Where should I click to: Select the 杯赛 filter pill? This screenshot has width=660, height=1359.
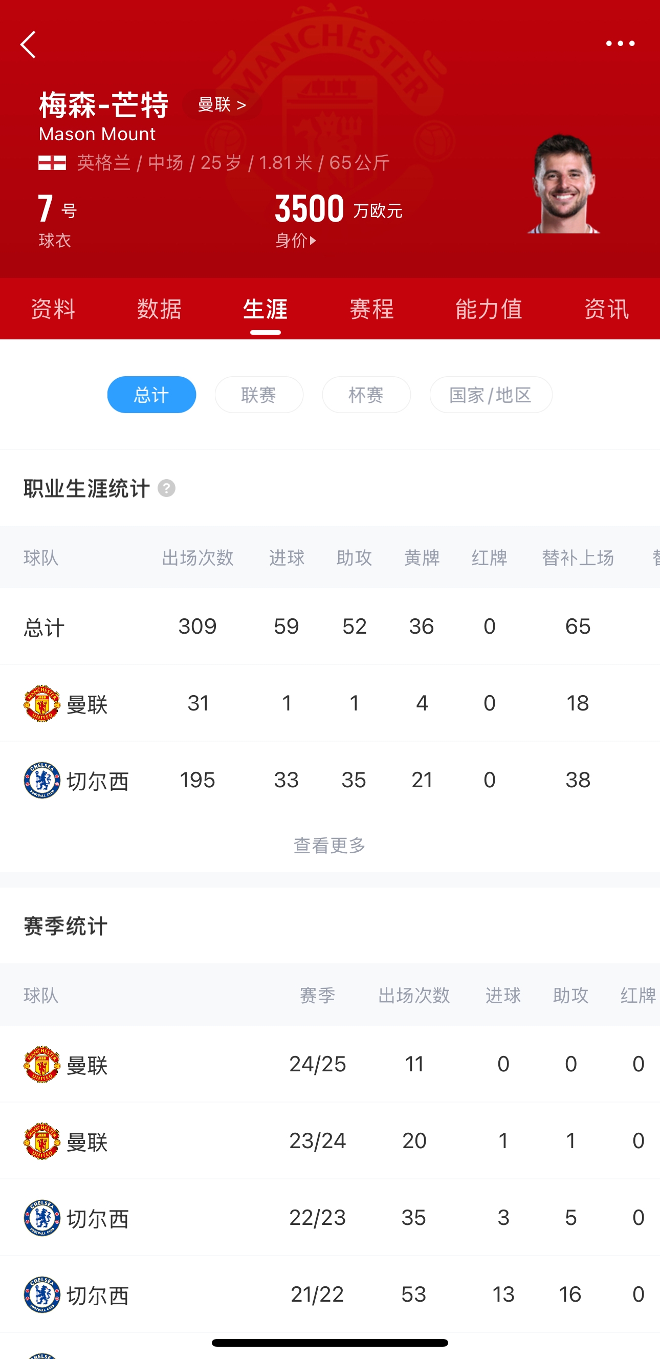tap(366, 395)
